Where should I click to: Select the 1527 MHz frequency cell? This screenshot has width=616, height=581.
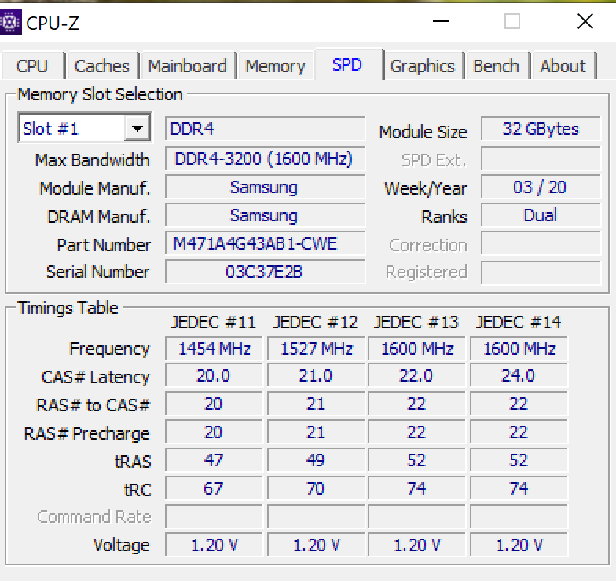click(x=316, y=349)
